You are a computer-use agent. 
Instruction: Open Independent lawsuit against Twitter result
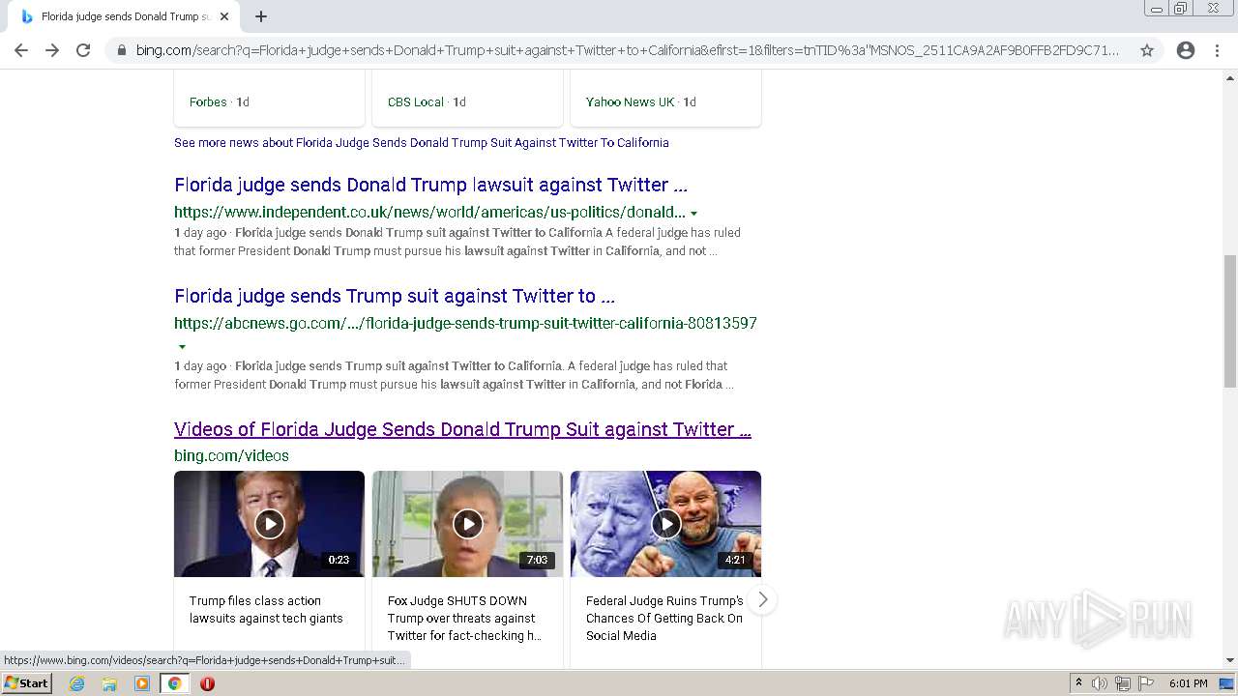[x=430, y=185]
